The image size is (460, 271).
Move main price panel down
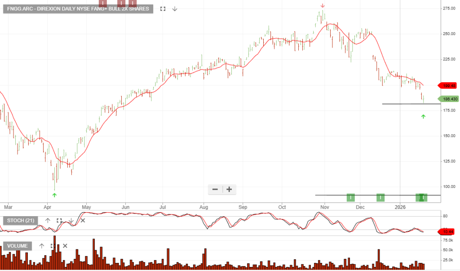point(175,9)
